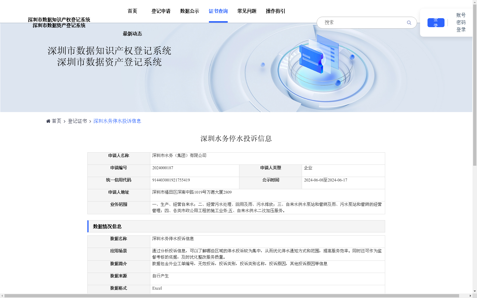Click data format value Excel
The height and width of the screenshot is (298, 477).
click(157, 288)
